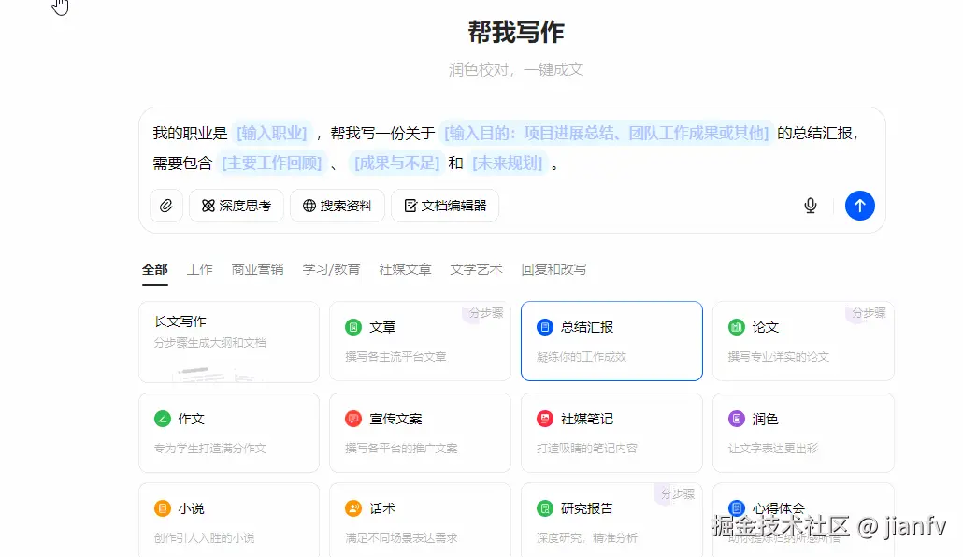The image size is (963, 557).
Task: Click the purple 润色 card icon
Action: click(x=737, y=419)
